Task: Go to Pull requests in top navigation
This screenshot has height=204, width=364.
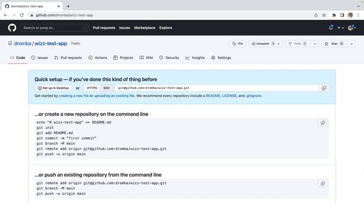Action: click(104, 28)
